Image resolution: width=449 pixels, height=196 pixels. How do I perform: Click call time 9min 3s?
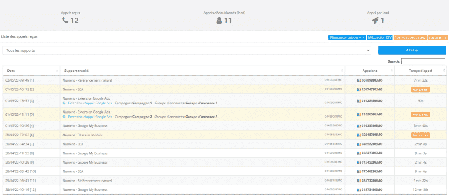pos(420,153)
